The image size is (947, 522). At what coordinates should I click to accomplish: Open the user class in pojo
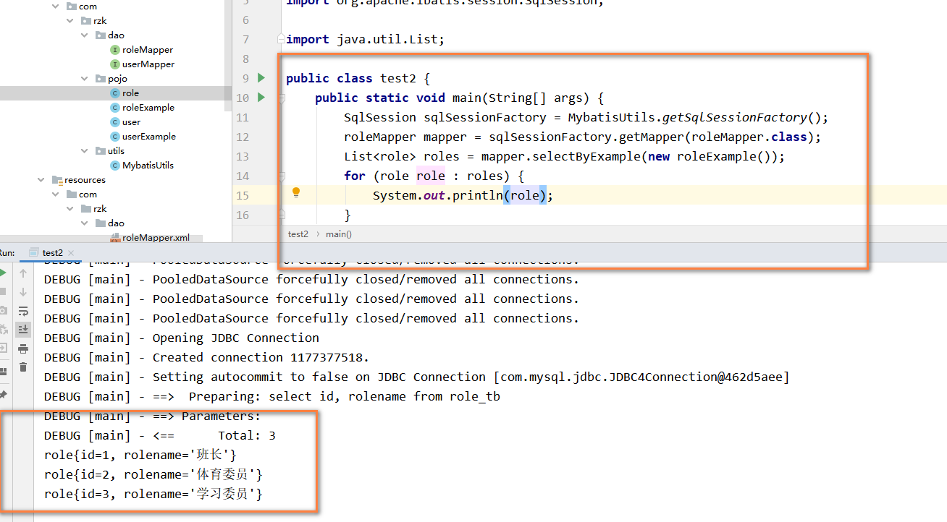131,122
